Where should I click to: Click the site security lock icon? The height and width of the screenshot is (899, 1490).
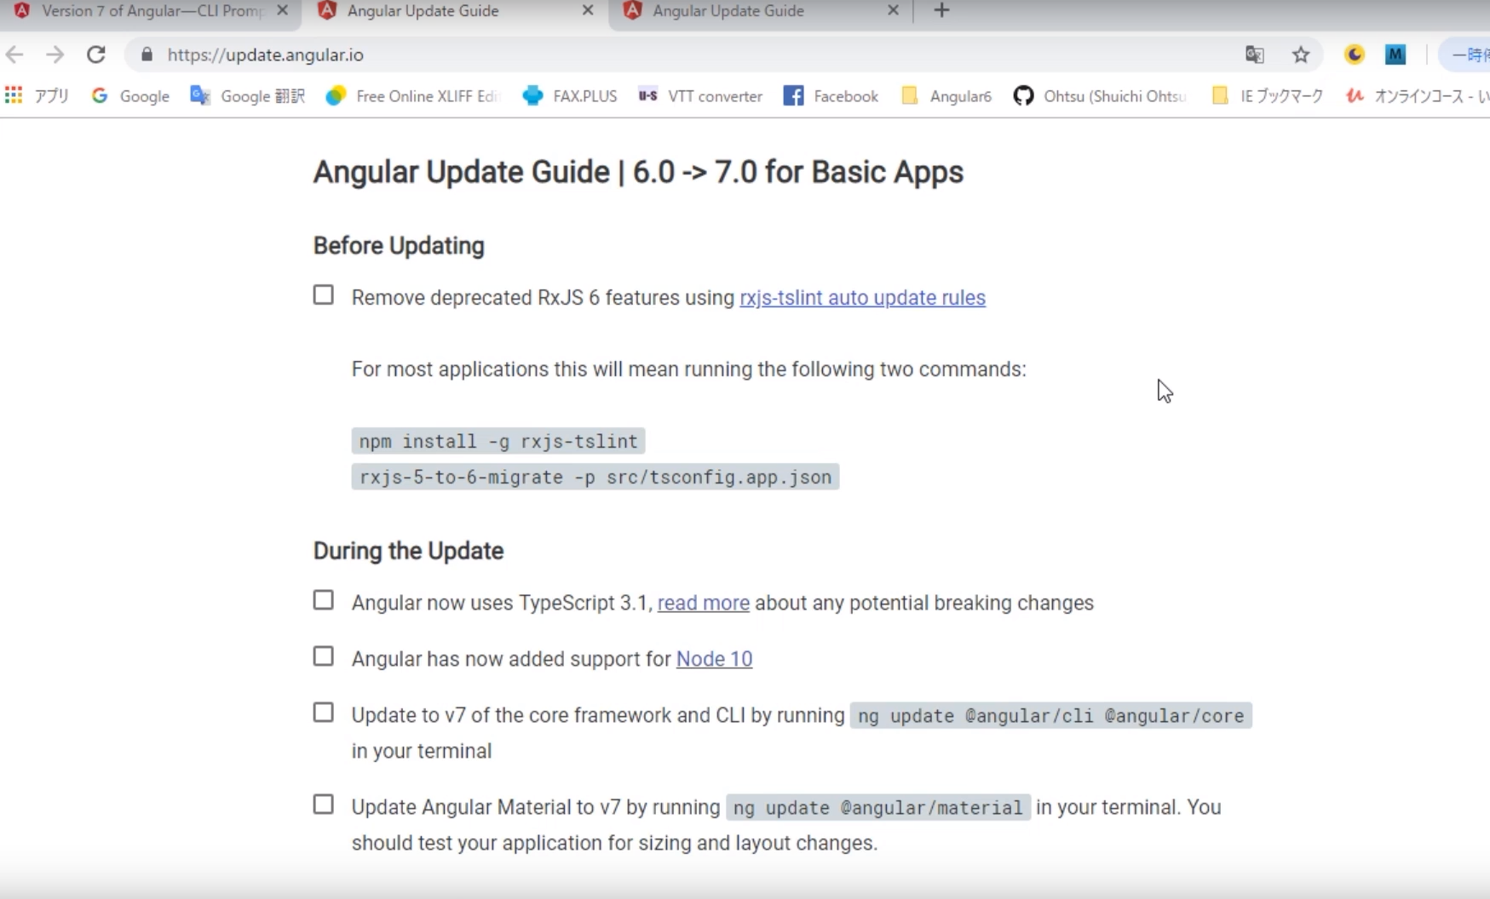147,54
